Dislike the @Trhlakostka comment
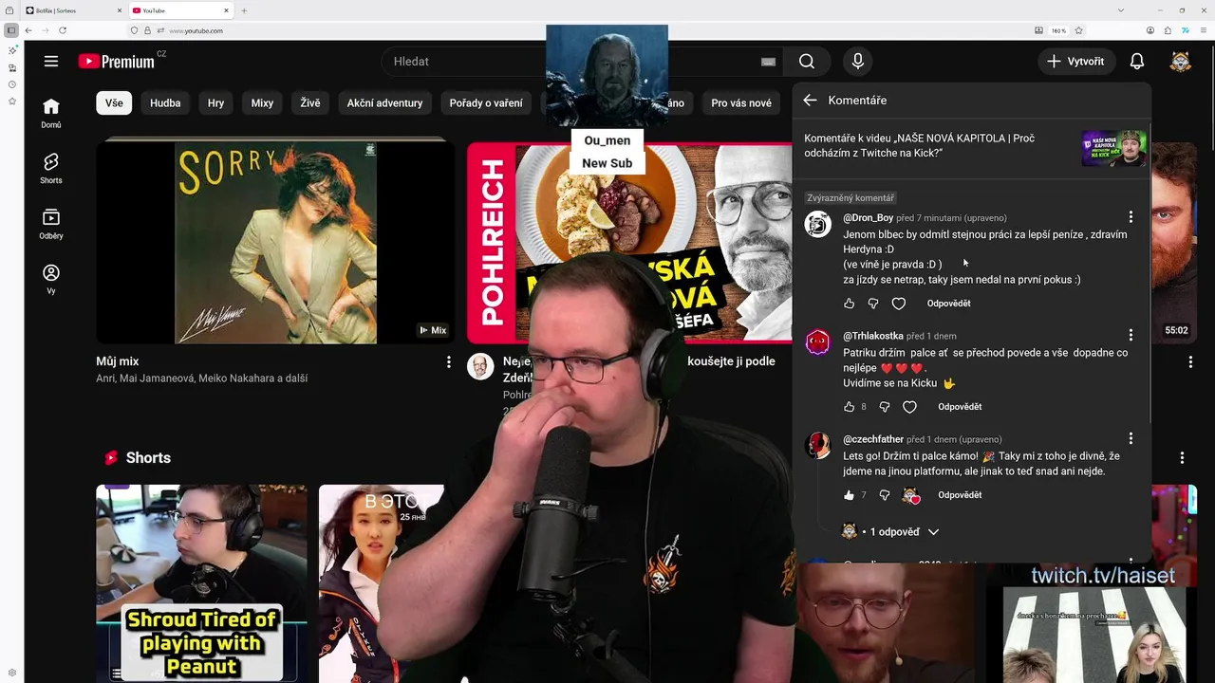Viewport: 1215px width, 683px height. click(x=885, y=407)
